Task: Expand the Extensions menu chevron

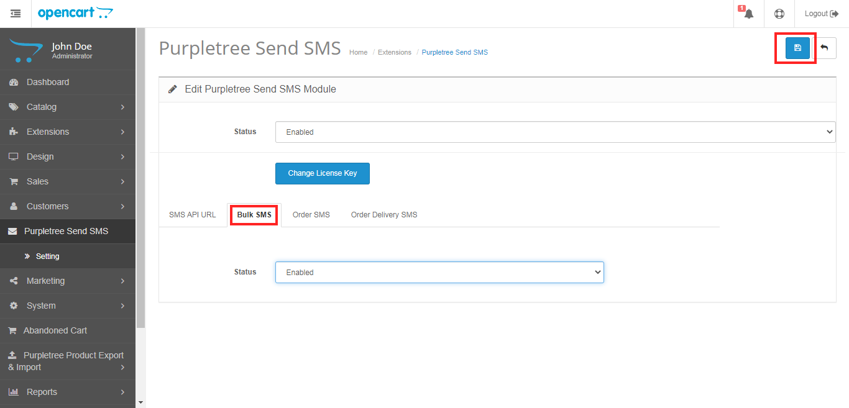Action: coord(122,132)
